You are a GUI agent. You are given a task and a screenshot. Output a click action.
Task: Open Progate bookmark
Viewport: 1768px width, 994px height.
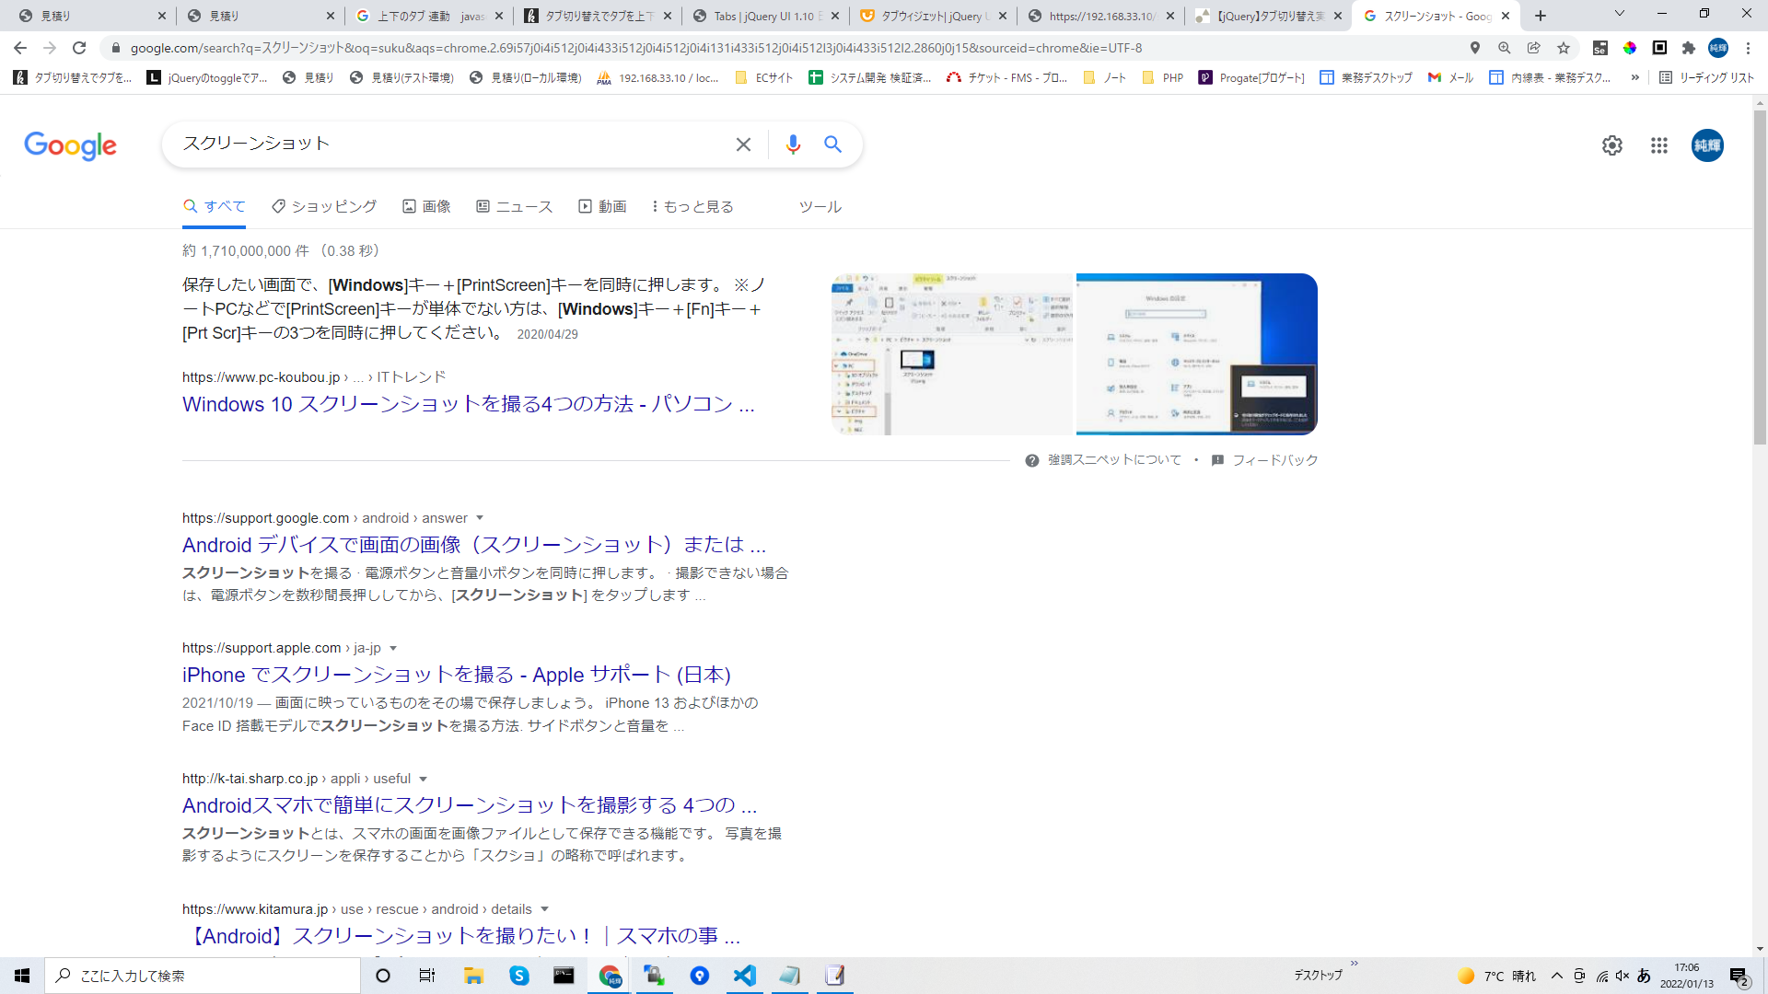pos(1251,77)
